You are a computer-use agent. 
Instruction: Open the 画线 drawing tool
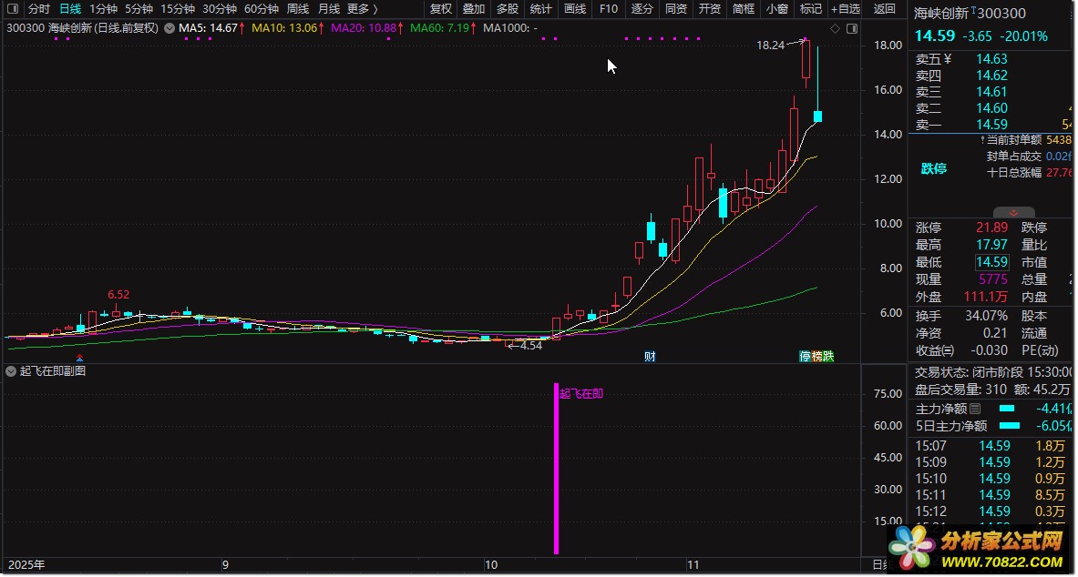click(575, 9)
